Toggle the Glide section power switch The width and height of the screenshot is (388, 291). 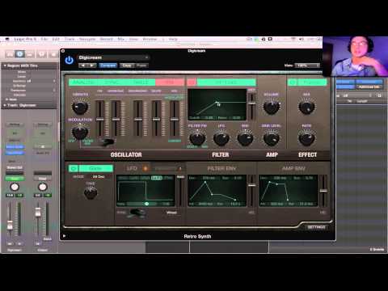pos(74,168)
